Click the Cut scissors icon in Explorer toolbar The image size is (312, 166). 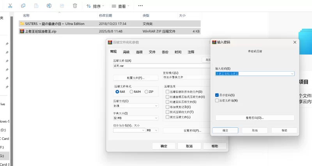pyautogui.click(x=10, y=6)
